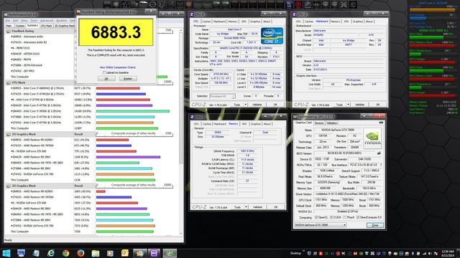This screenshot has height=258, width=460.
Task: Open Internet Explorer taskbar icon
Action: pos(51,253)
